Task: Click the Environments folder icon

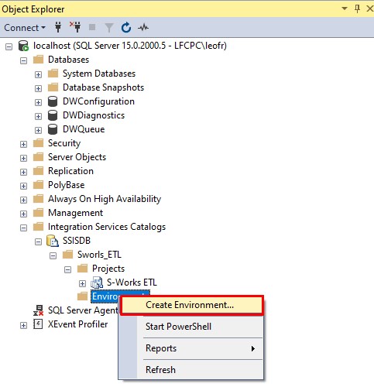Action: tap(82, 296)
